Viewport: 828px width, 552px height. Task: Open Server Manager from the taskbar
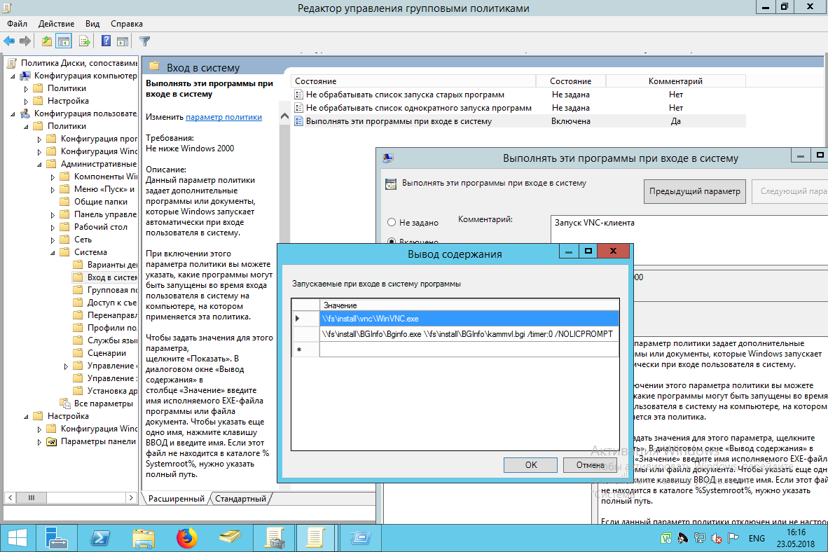click(x=57, y=538)
